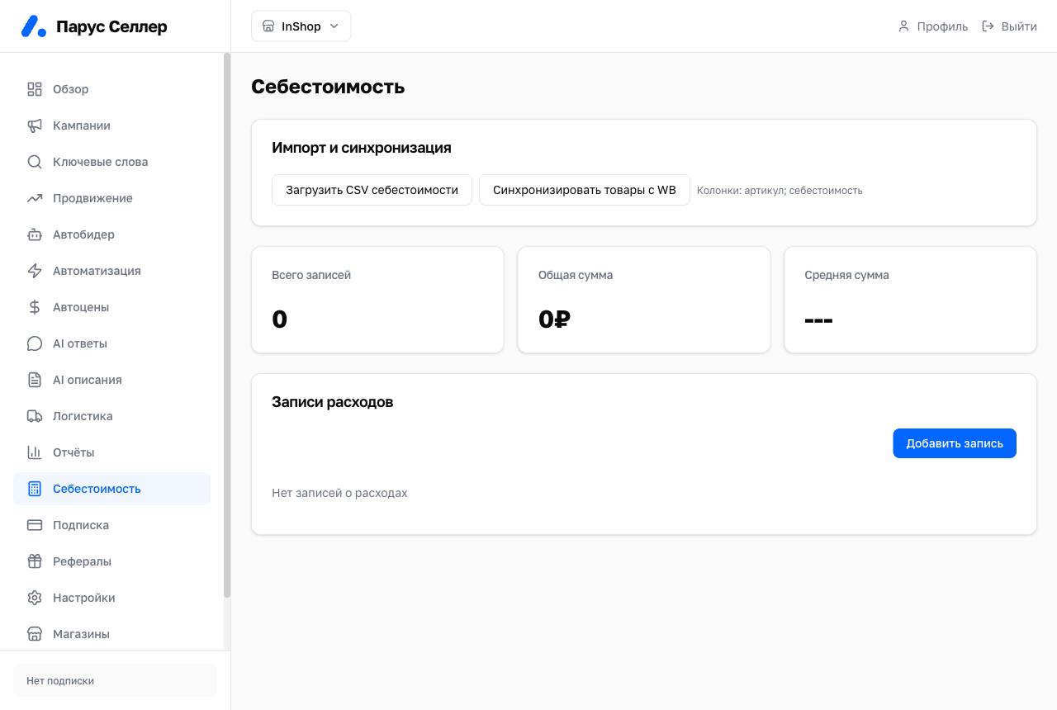This screenshot has width=1057, height=710.
Task: Click the Профиль user icon
Action: tap(903, 26)
